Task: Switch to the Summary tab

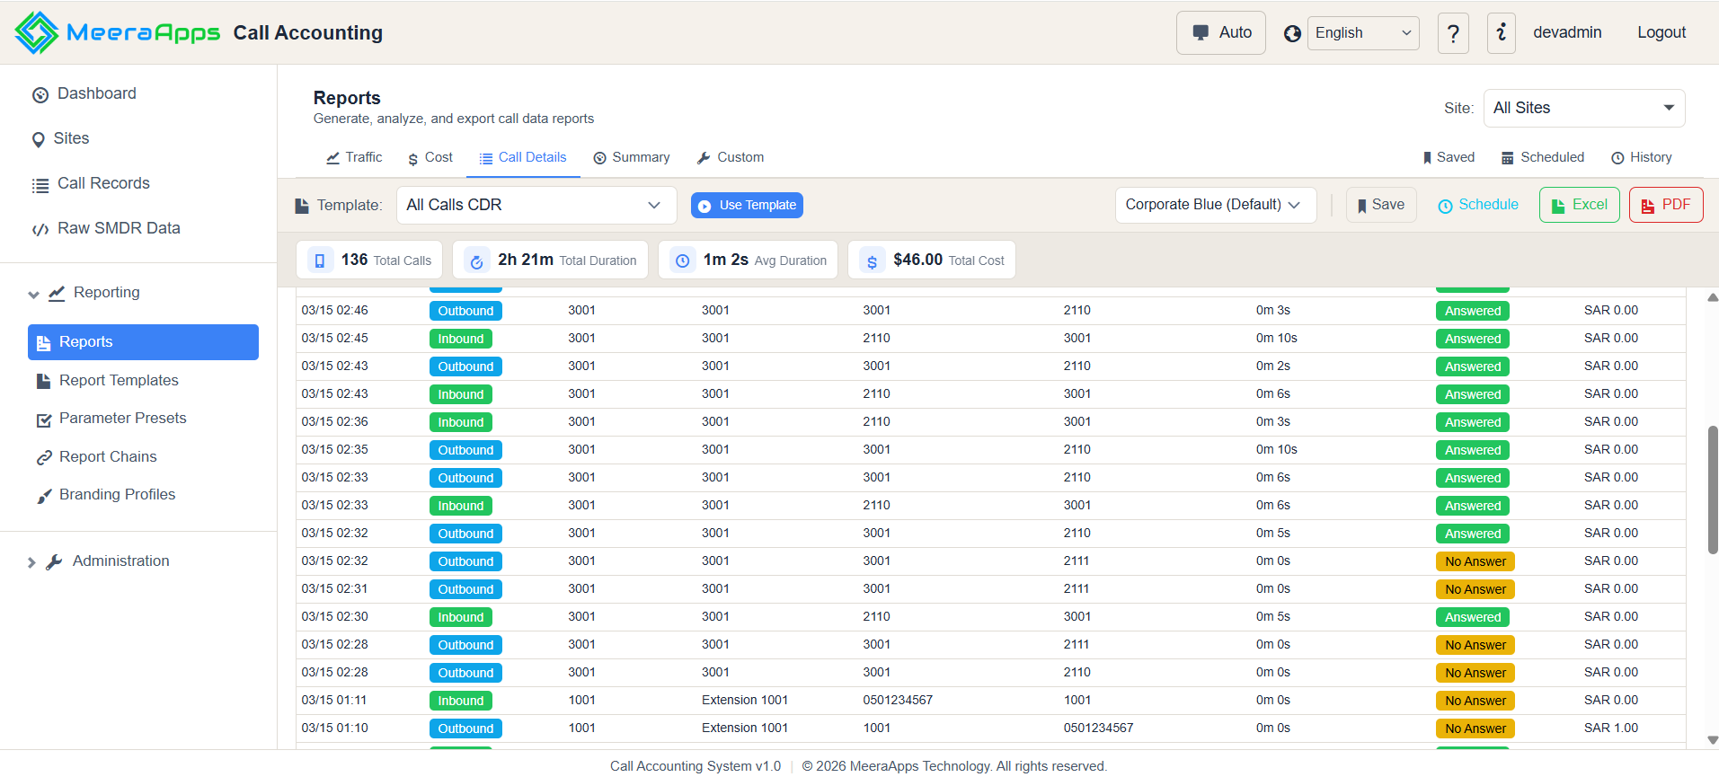Action: tap(632, 157)
